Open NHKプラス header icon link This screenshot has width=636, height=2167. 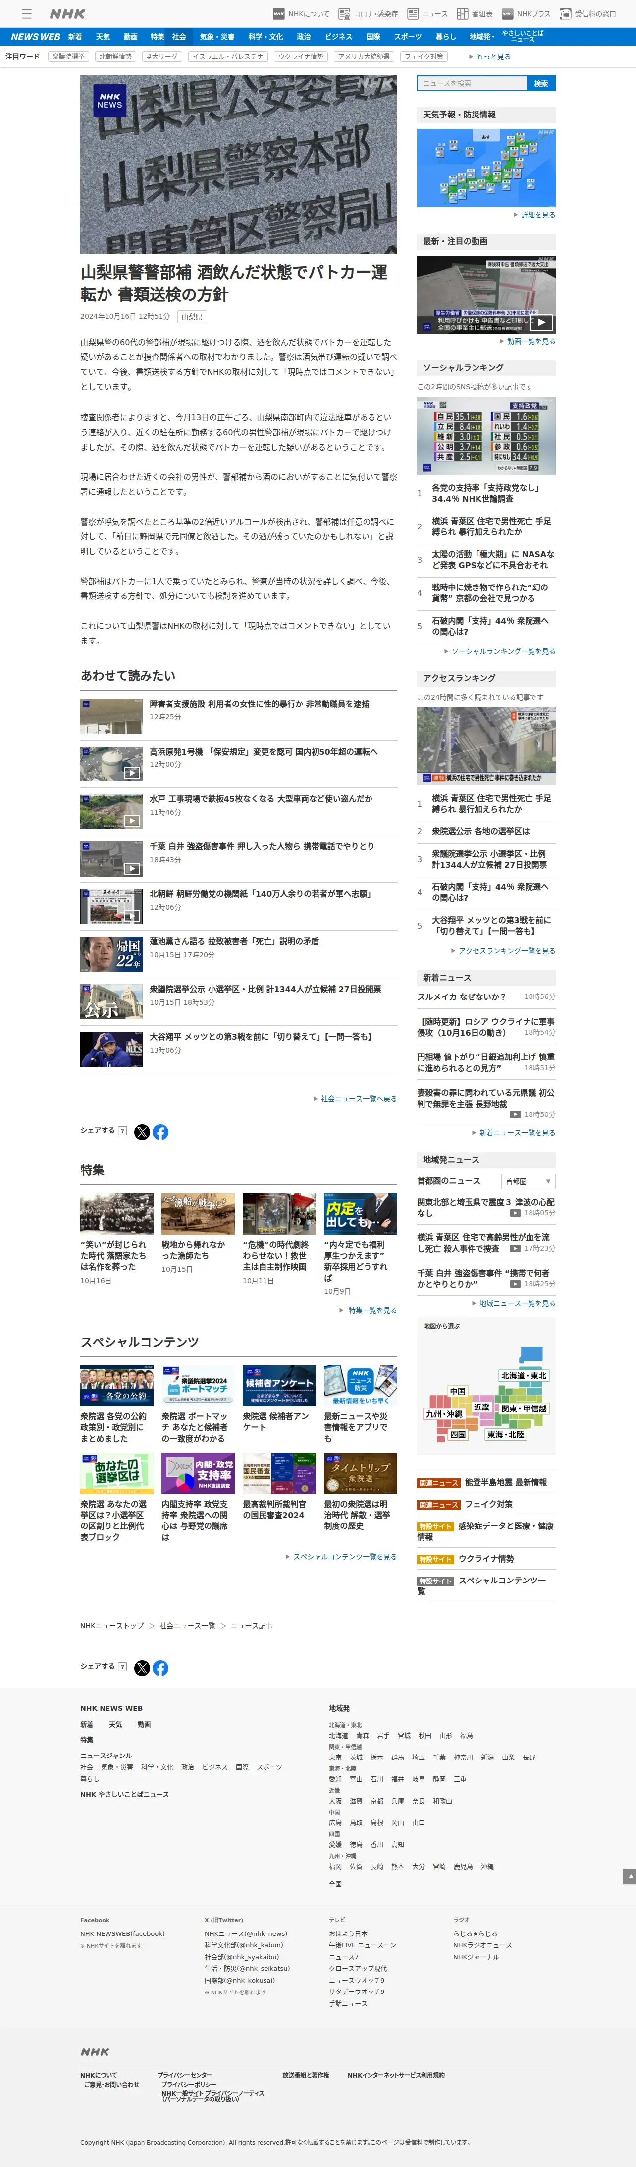526,14
